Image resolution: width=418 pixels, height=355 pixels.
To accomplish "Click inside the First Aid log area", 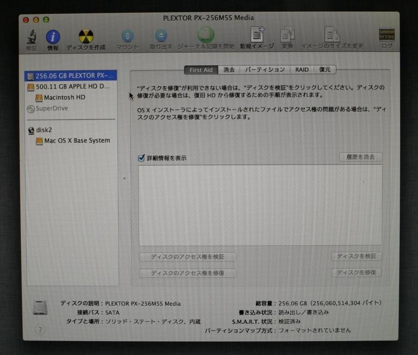I will coord(260,205).
